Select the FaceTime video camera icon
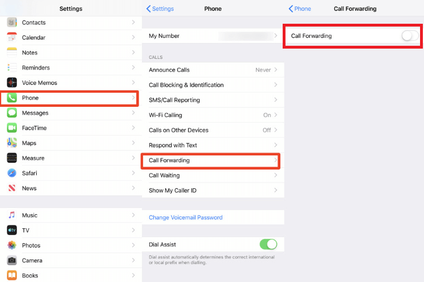This screenshot has width=424, height=282. point(12,128)
